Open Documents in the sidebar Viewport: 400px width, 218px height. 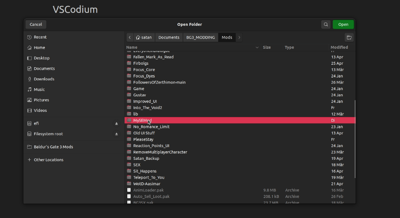[74, 68]
